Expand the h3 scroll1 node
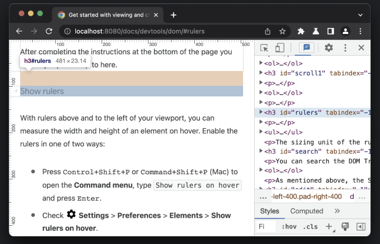The image size is (380, 244). pyautogui.click(x=261, y=72)
